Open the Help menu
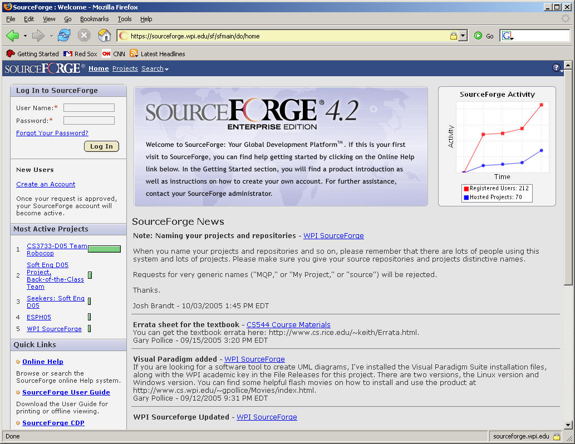 146,19
